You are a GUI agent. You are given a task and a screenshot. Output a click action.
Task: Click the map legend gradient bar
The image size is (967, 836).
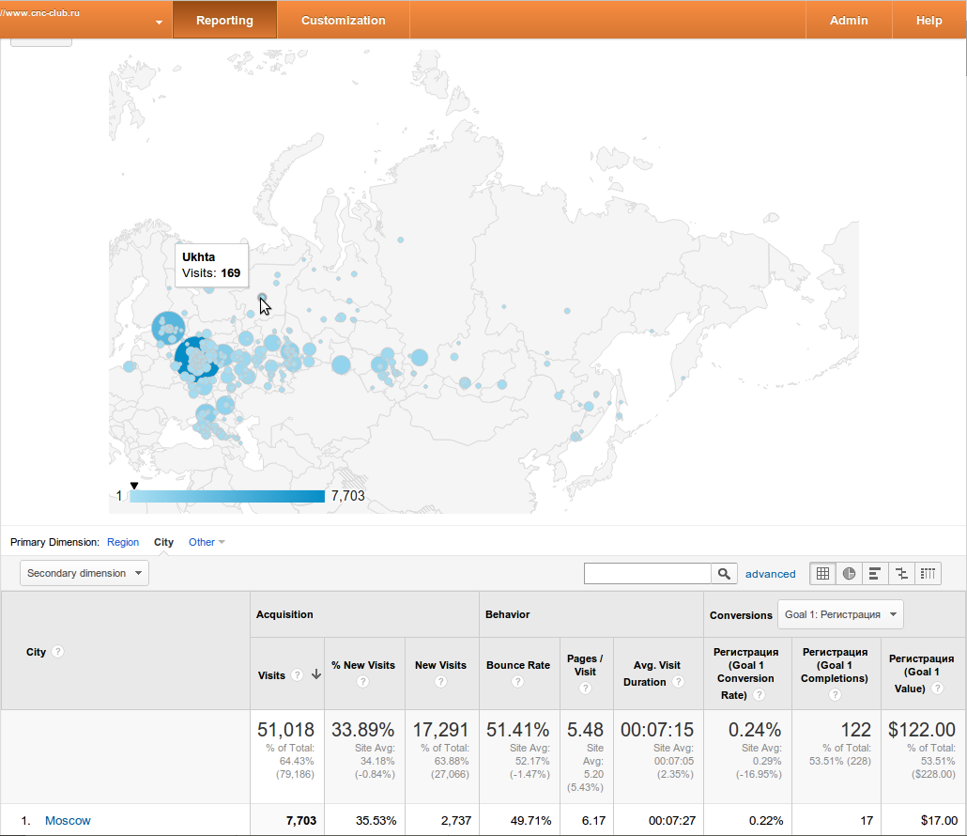coord(227,496)
